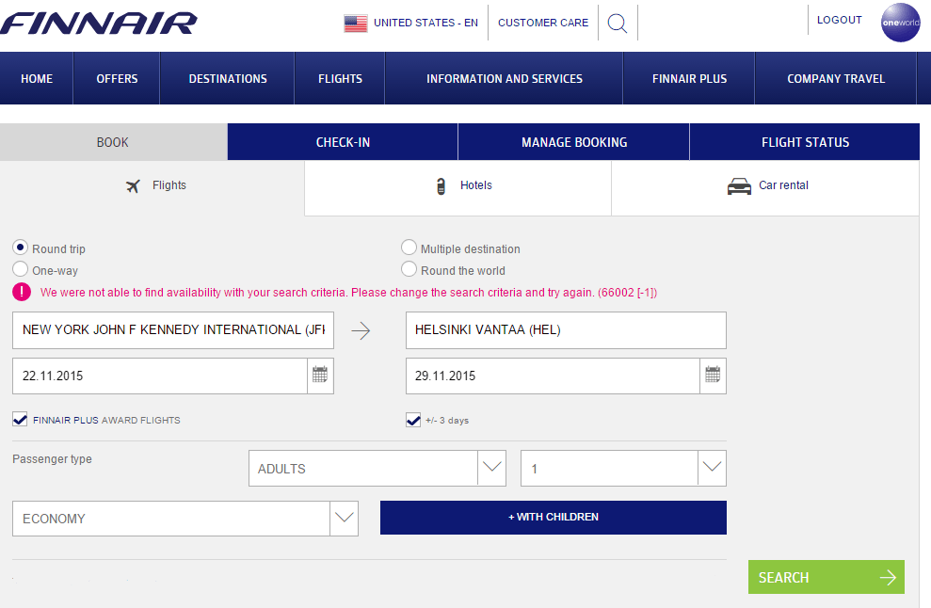Viewport: 931px width, 608px height.
Task: Click the hotel luggage tag icon
Action: click(441, 185)
